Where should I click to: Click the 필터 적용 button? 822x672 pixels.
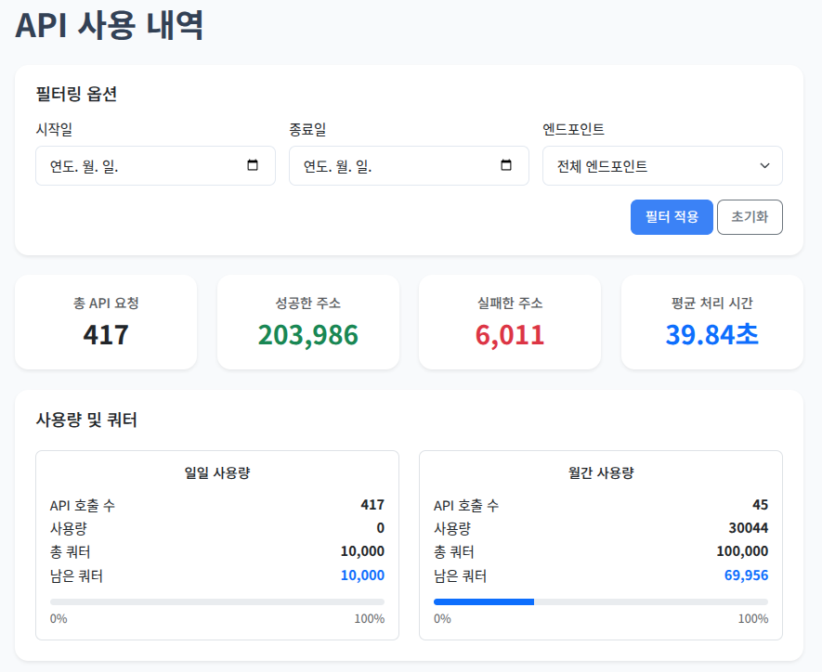pyautogui.click(x=672, y=217)
